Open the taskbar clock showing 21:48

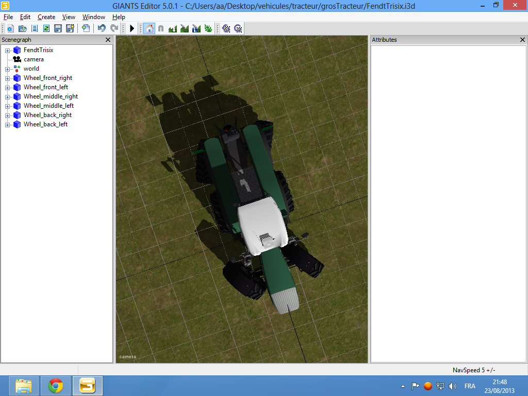point(500,386)
